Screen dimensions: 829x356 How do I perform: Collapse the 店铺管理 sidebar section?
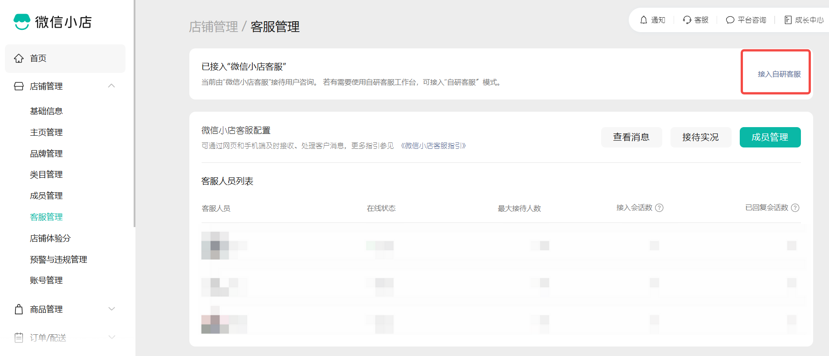(x=111, y=86)
